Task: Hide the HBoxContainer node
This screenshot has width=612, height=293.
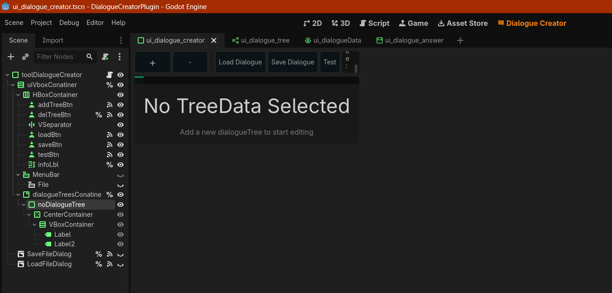Action: [x=120, y=95]
